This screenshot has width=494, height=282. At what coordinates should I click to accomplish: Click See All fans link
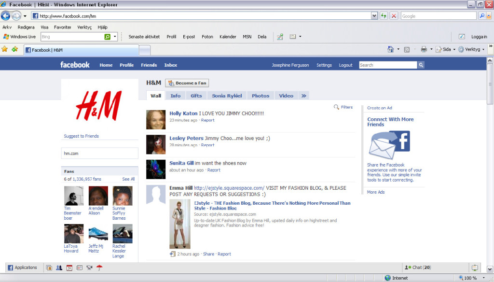point(128,179)
